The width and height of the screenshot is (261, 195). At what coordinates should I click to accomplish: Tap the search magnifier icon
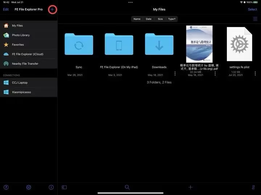pyautogui.click(x=127, y=187)
